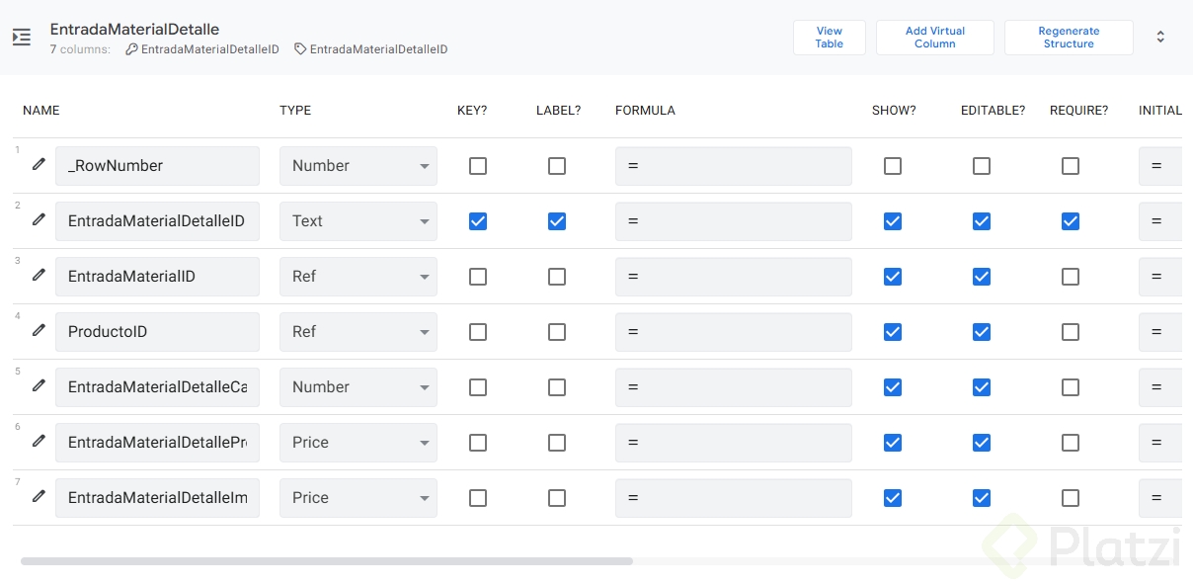
Task: Enable REQUIRE for ProductoID column
Action: [x=1071, y=332]
